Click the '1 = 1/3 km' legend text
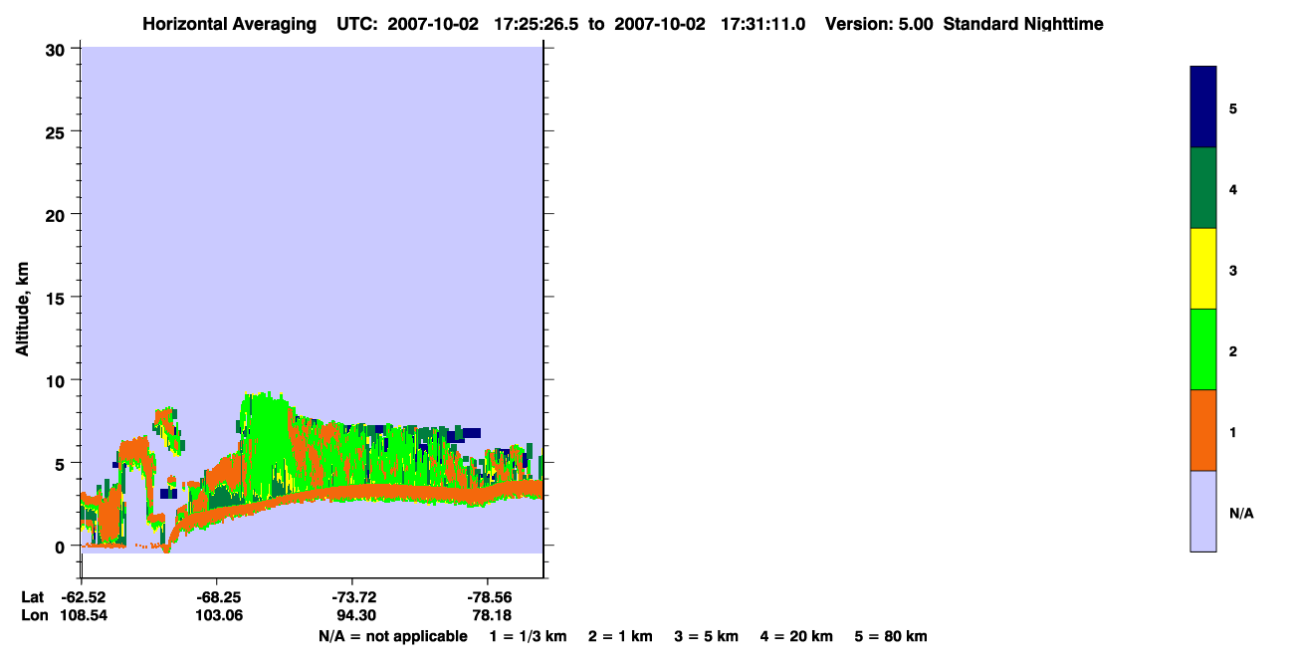 pos(528,636)
